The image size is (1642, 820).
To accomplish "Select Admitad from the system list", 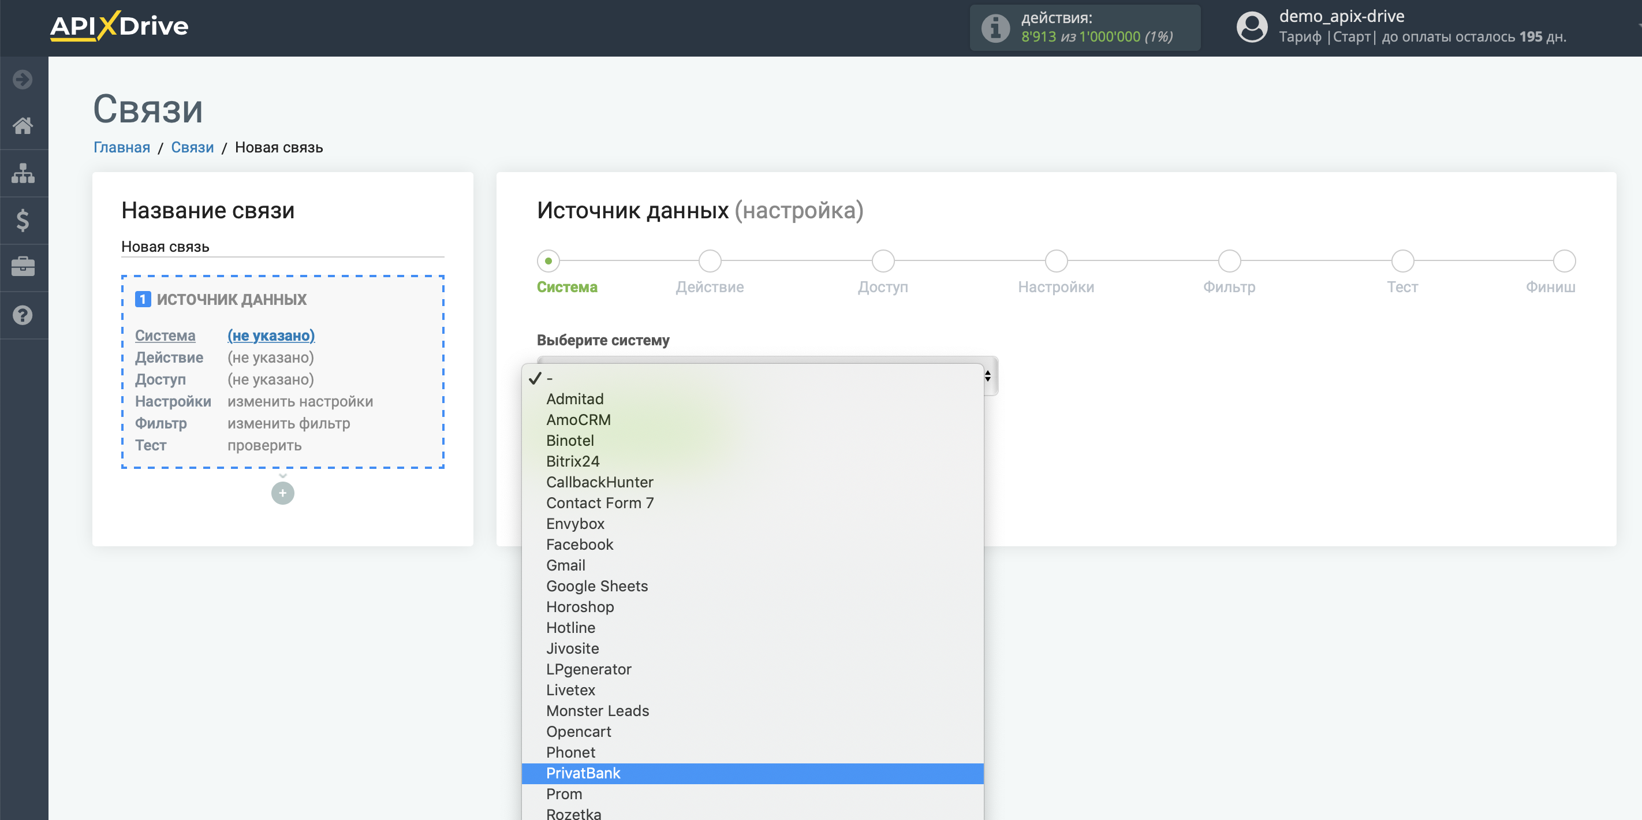I will (x=752, y=399).
